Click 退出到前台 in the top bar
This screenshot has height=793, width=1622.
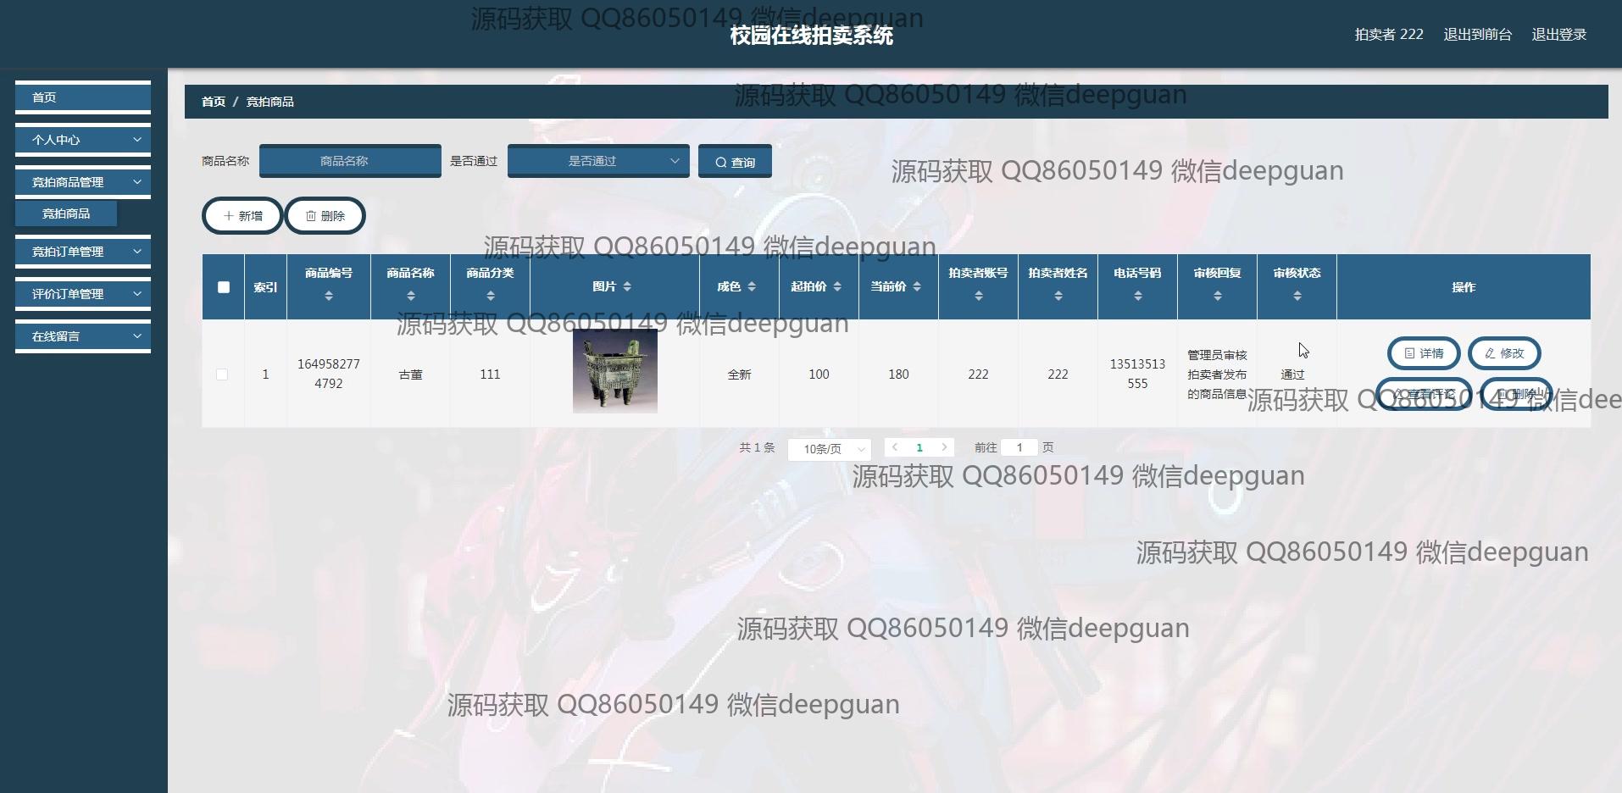1478,35
